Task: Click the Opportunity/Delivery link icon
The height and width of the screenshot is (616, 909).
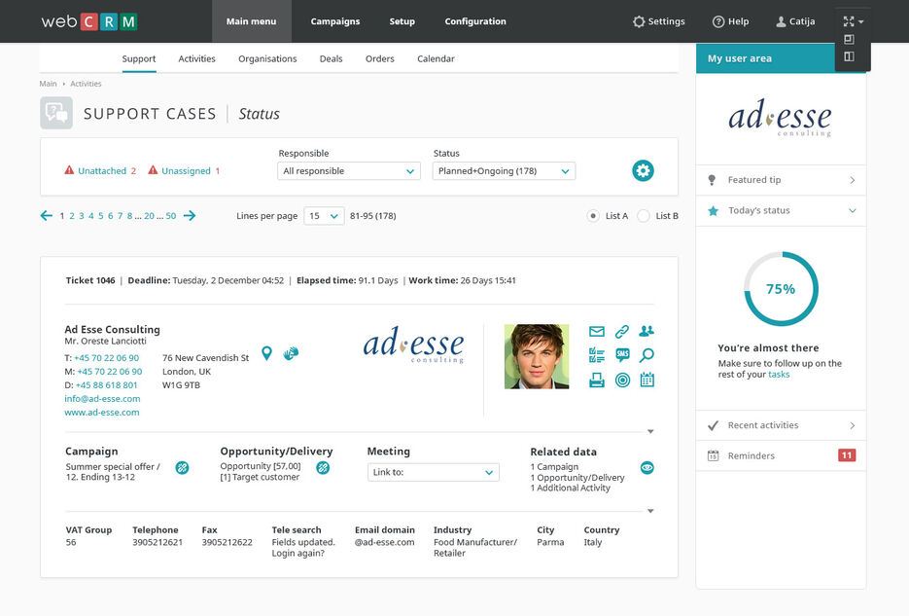Action: [323, 467]
